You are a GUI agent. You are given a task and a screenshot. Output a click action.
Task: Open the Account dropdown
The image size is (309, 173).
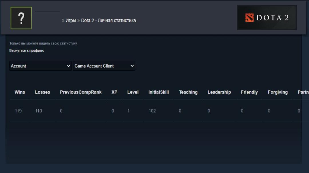[x=40, y=66]
